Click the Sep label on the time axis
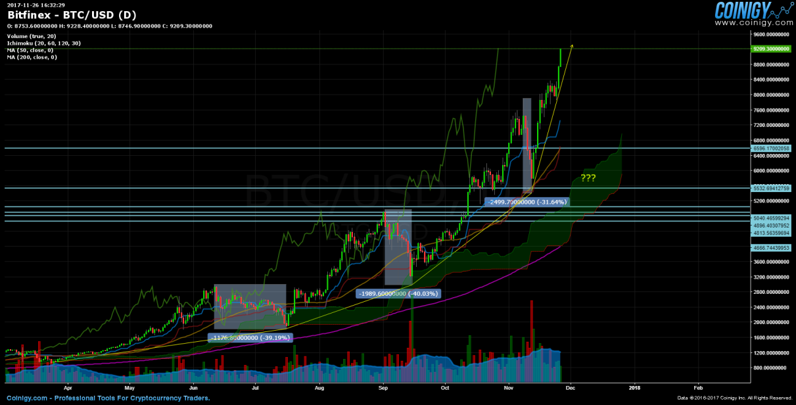The height and width of the screenshot is (405, 796). (x=382, y=388)
